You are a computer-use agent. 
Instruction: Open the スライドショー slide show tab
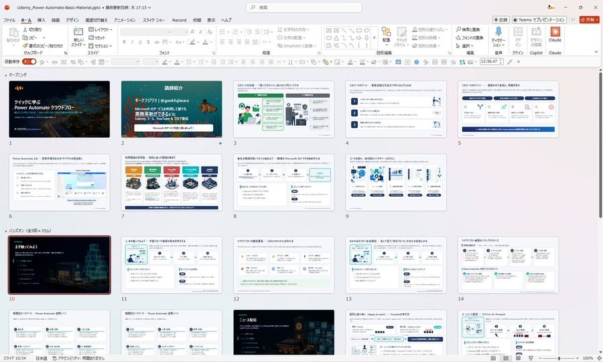[154, 20]
